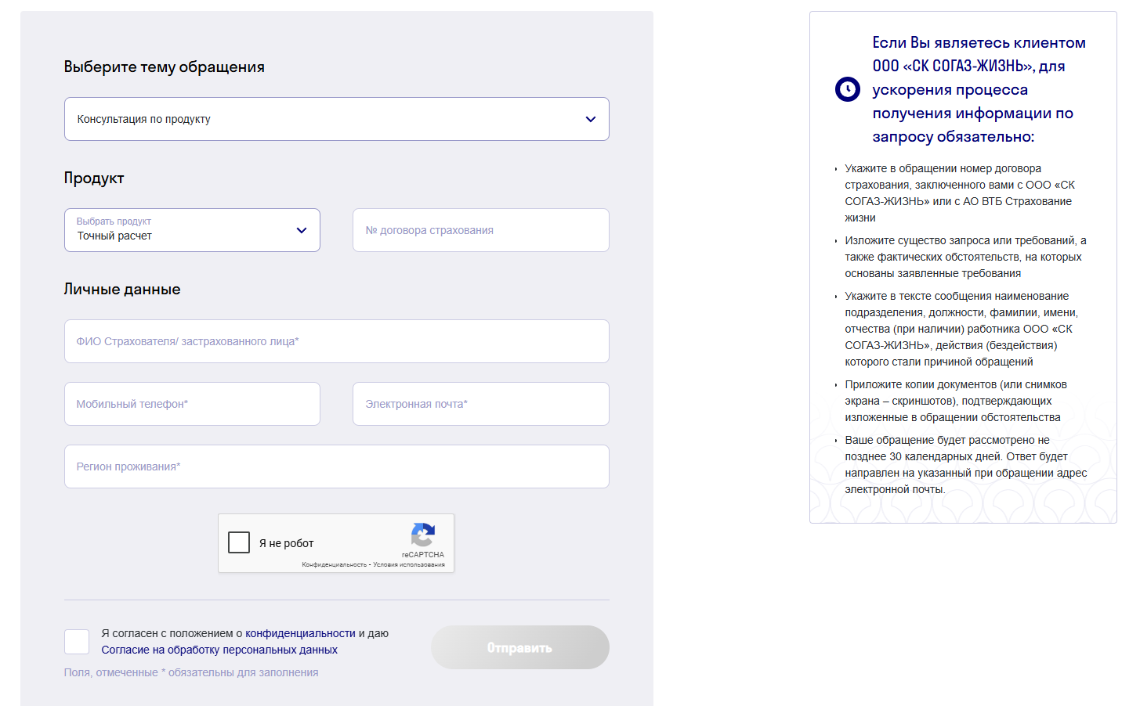1140x706 pixels.
Task: Click bullet 'Приложите копии документов'
Action: tap(956, 401)
